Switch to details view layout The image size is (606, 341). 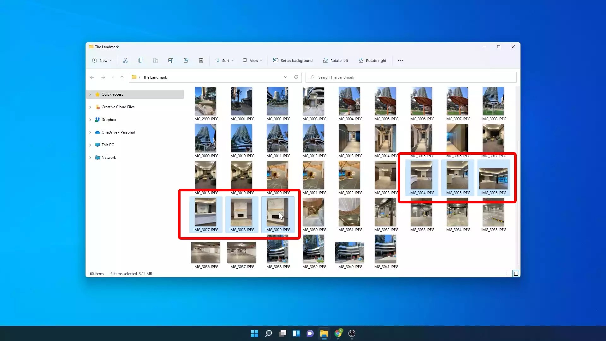tap(508, 273)
